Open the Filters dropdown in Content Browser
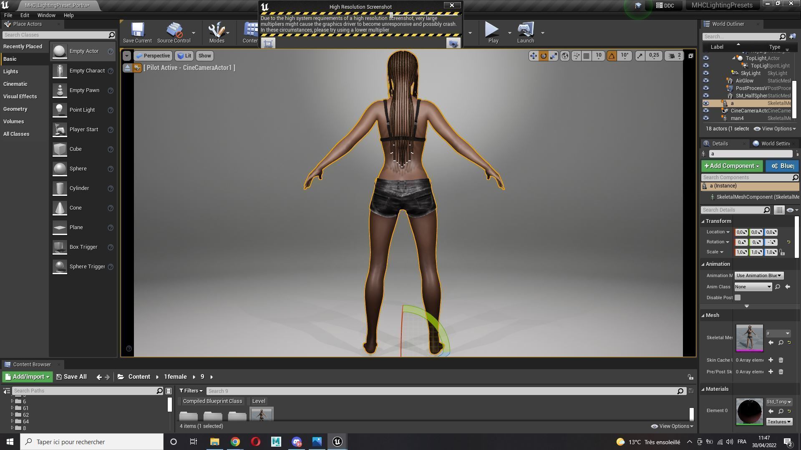The width and height of the screenshot is (801, 450). 191,391
